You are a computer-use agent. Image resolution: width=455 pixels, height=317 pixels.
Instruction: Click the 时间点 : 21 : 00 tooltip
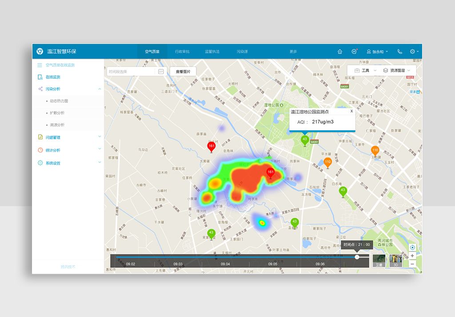[x=357, y=245]
